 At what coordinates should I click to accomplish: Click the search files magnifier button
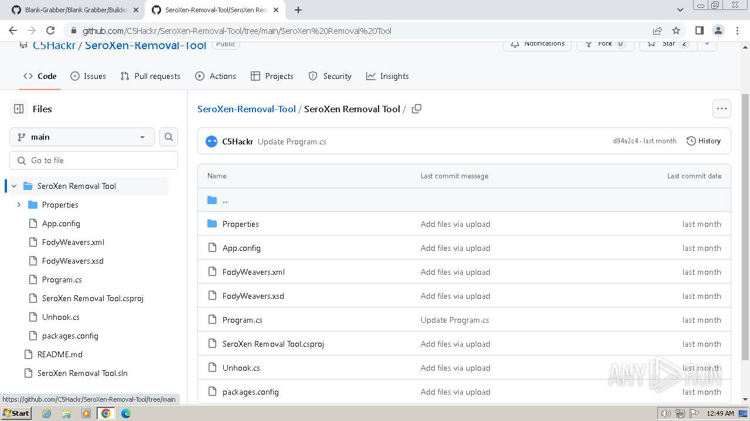pyautogui.click(x=169, y=137)
